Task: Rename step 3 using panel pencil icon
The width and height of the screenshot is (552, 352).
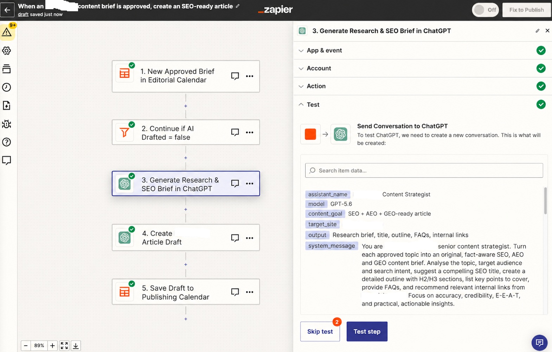Action: [x=538, y=31]
